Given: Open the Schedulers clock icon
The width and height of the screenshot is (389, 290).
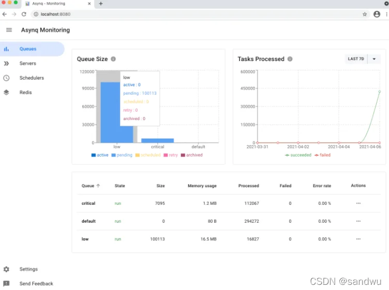Looking at the screenshot, I should point(6,78).
